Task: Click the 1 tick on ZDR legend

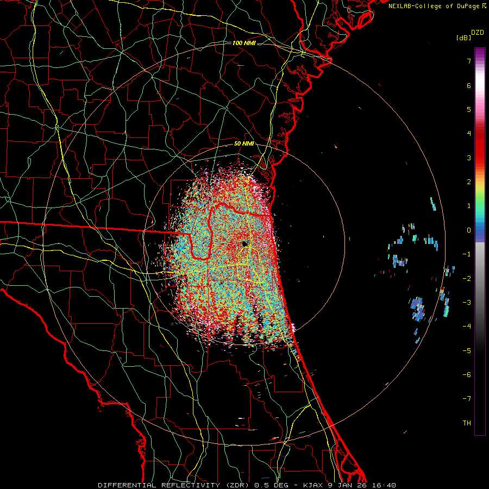Action: tap(469, 206)
